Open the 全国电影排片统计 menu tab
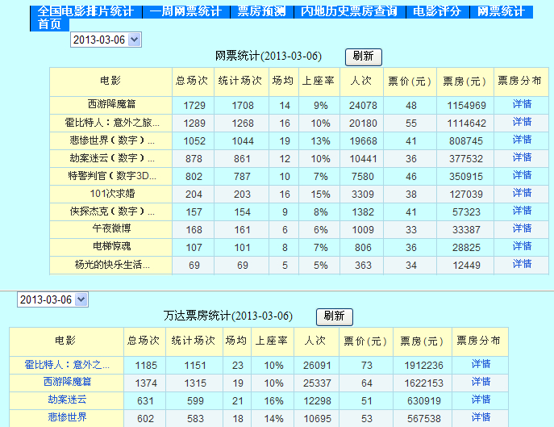 tap(85, 11)
